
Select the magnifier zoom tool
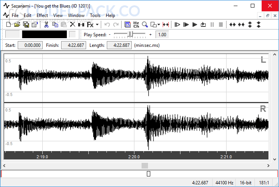pos(145,25)
